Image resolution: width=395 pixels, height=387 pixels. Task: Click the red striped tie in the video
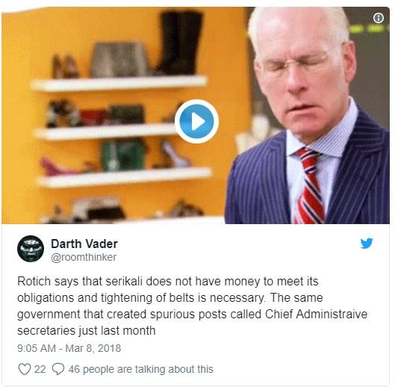click(x=309, y=186)
